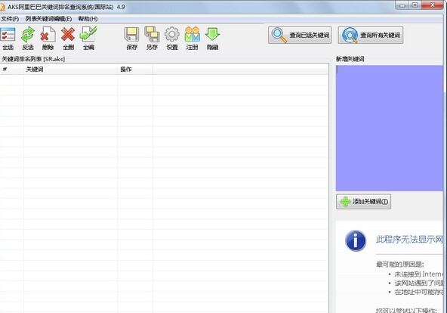The width and height of the screenshot is (447, 313).
Task: Click the Save As (另存) toolbar icon
Action: tap(152, 39)
